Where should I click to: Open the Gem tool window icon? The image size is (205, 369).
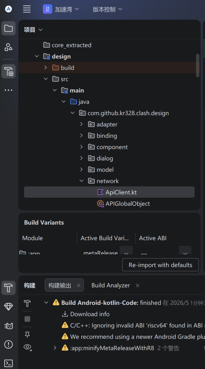[x=9, y=306]
